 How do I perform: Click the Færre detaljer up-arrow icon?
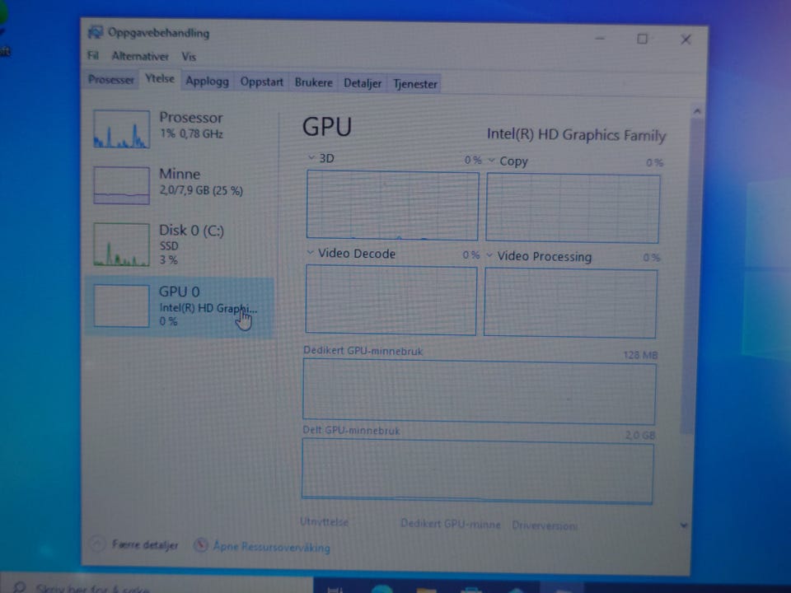(x=96, y=544)
